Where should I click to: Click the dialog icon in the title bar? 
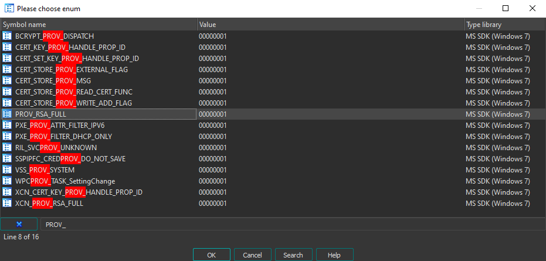9,8
